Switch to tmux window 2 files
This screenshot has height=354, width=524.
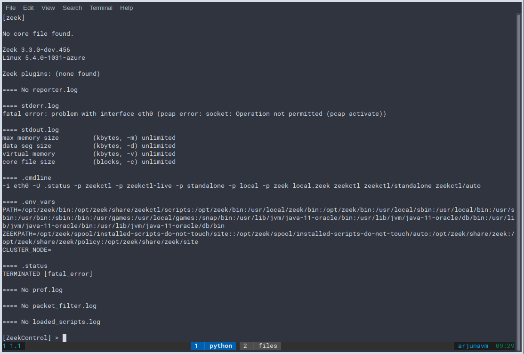click(260, 346)
